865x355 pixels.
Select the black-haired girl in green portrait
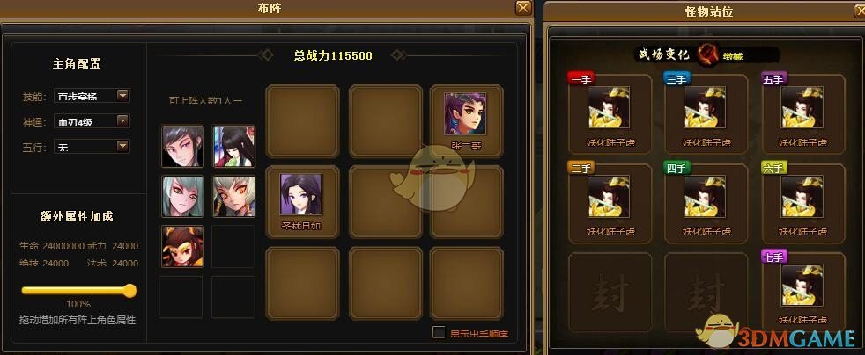coord(234,146)
